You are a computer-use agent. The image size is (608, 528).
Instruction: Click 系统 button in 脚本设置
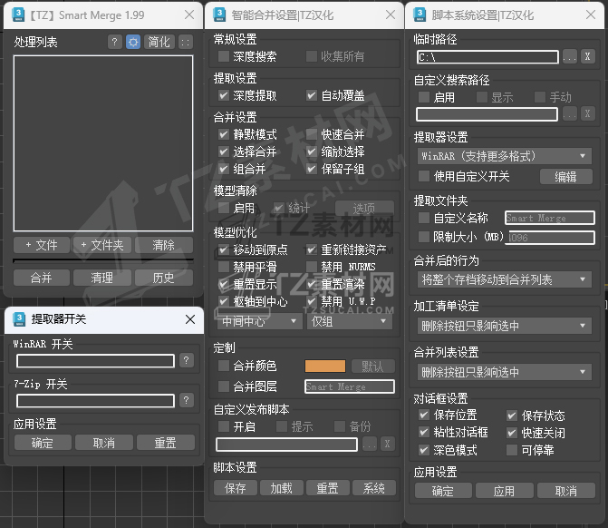(x=374, y=488)
